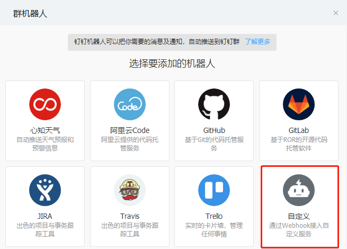
Task: Select the Travis mascot icon
Action: pyautogui.click(x=130, y=190)
